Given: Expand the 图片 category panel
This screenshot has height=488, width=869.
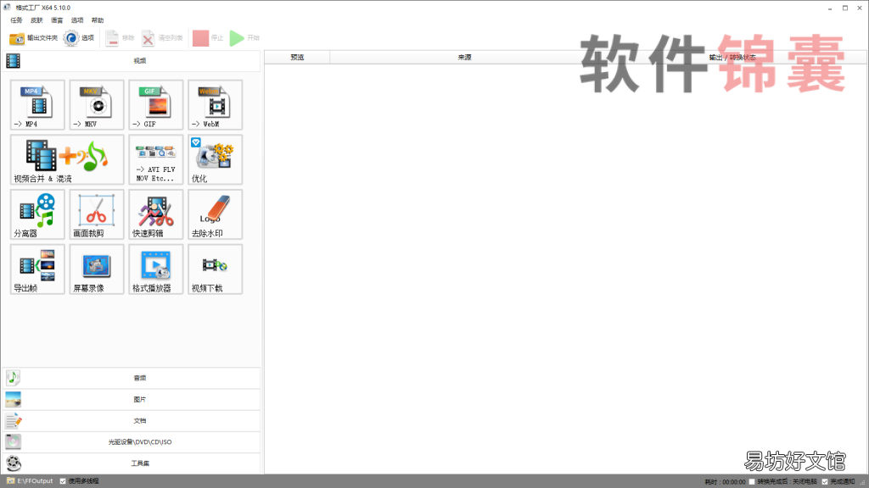Looking at the screenshot, I should (x=132, y=400).
